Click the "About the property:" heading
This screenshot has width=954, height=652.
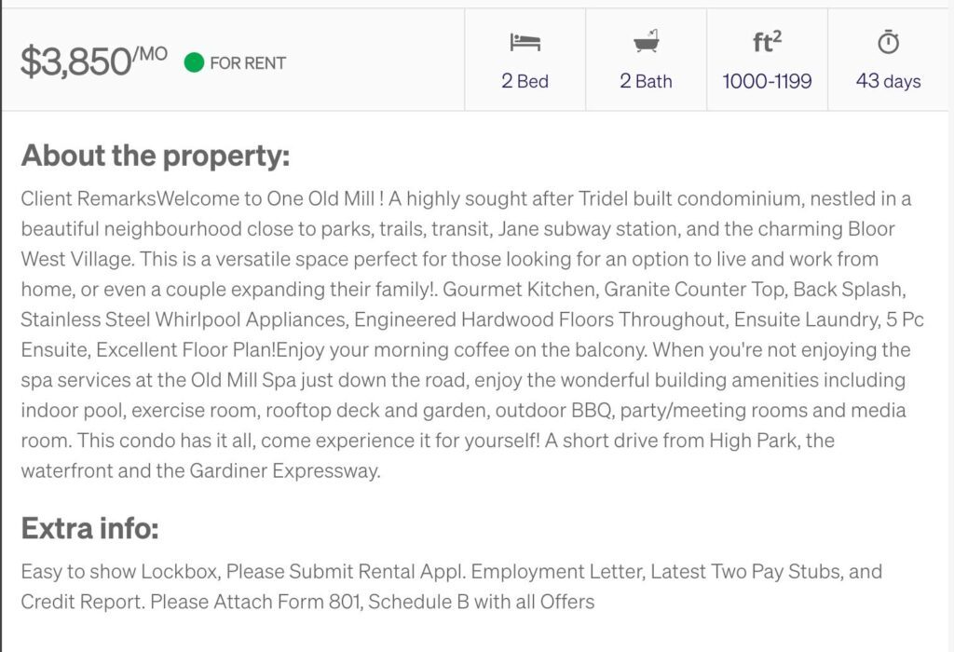[x=156, y=156]
